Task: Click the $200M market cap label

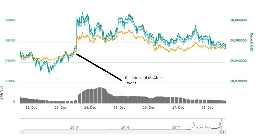Action: [x=11, y=81]
